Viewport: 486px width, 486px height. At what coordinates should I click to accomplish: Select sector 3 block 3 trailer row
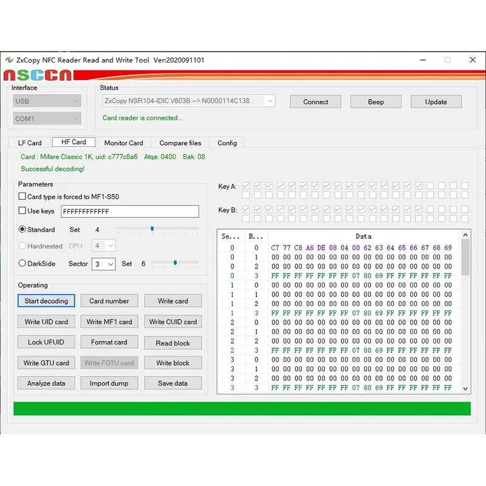pyautogui.click(x=339, y=388)
